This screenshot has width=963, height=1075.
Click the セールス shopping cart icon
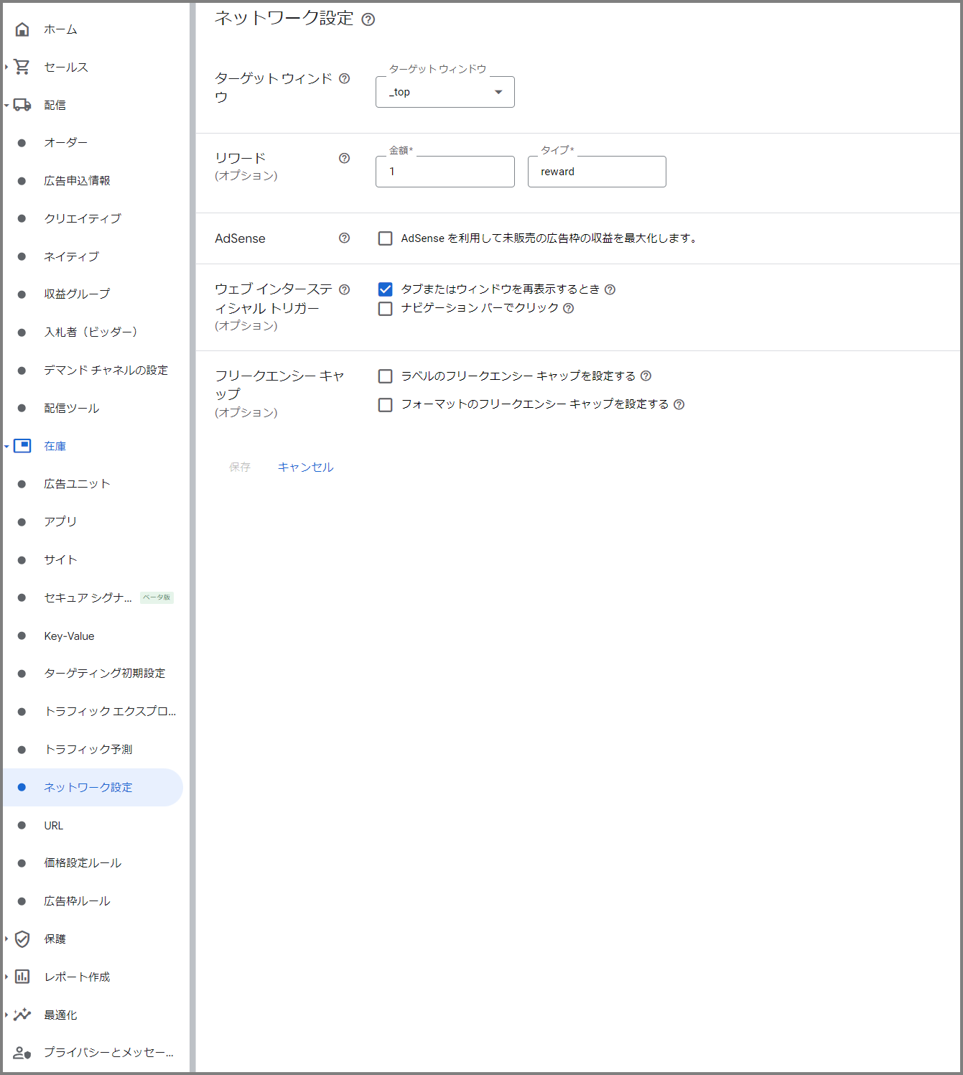pyautogui.click(x=22, y=66)
